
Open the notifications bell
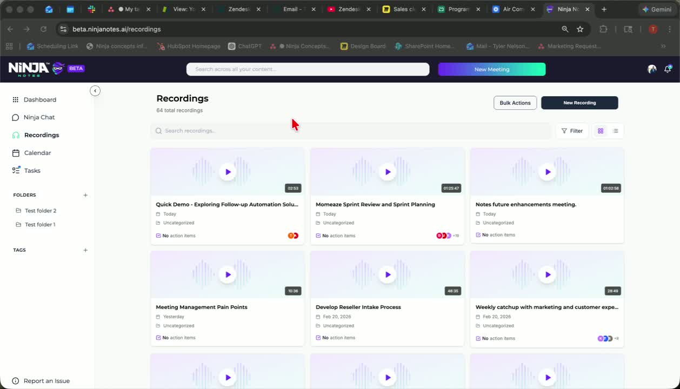(x=668, y=69)
